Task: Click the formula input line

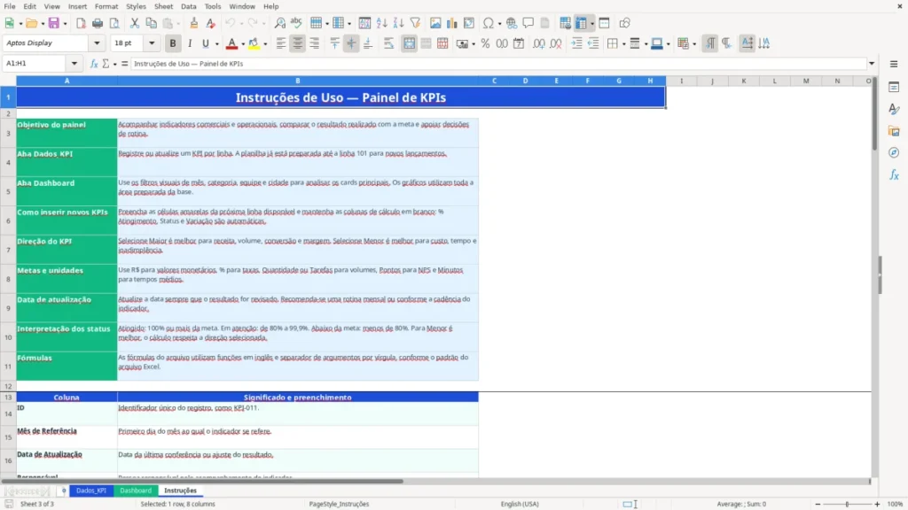Action: coord(498,64)
